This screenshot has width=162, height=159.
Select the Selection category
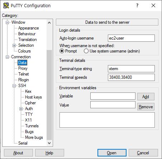(x=26, y=45)
